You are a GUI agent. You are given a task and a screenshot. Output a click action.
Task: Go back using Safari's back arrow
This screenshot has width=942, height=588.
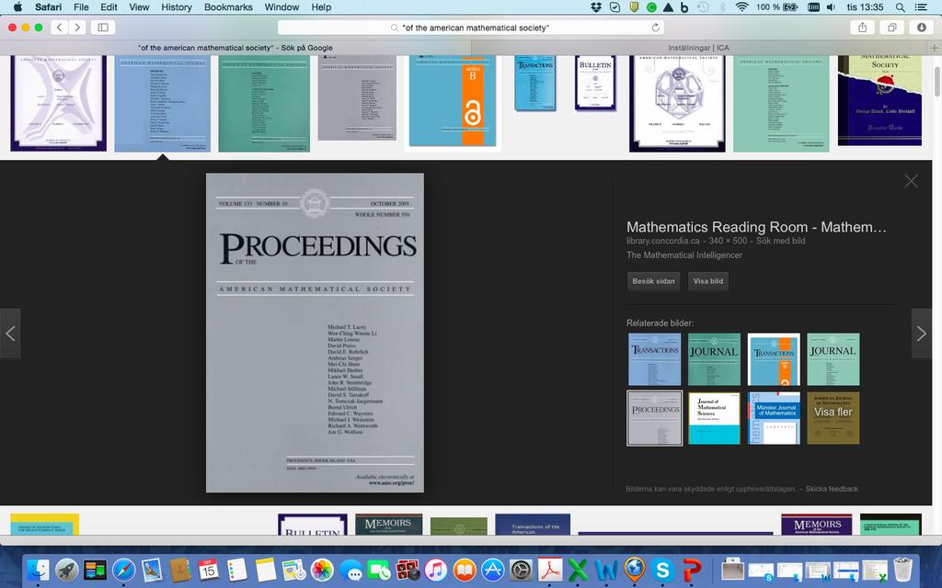coord(59,27)
